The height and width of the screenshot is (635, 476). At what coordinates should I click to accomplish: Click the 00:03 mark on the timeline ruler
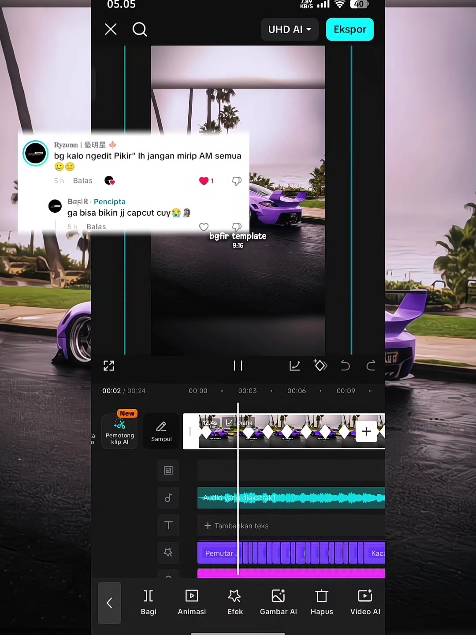(247, 391)
